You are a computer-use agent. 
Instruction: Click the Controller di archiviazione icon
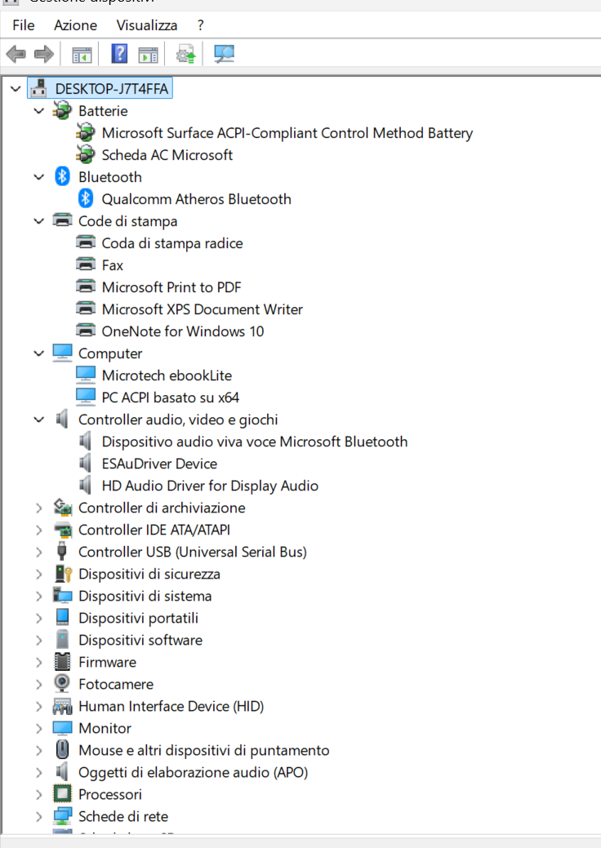click(63, 508)
